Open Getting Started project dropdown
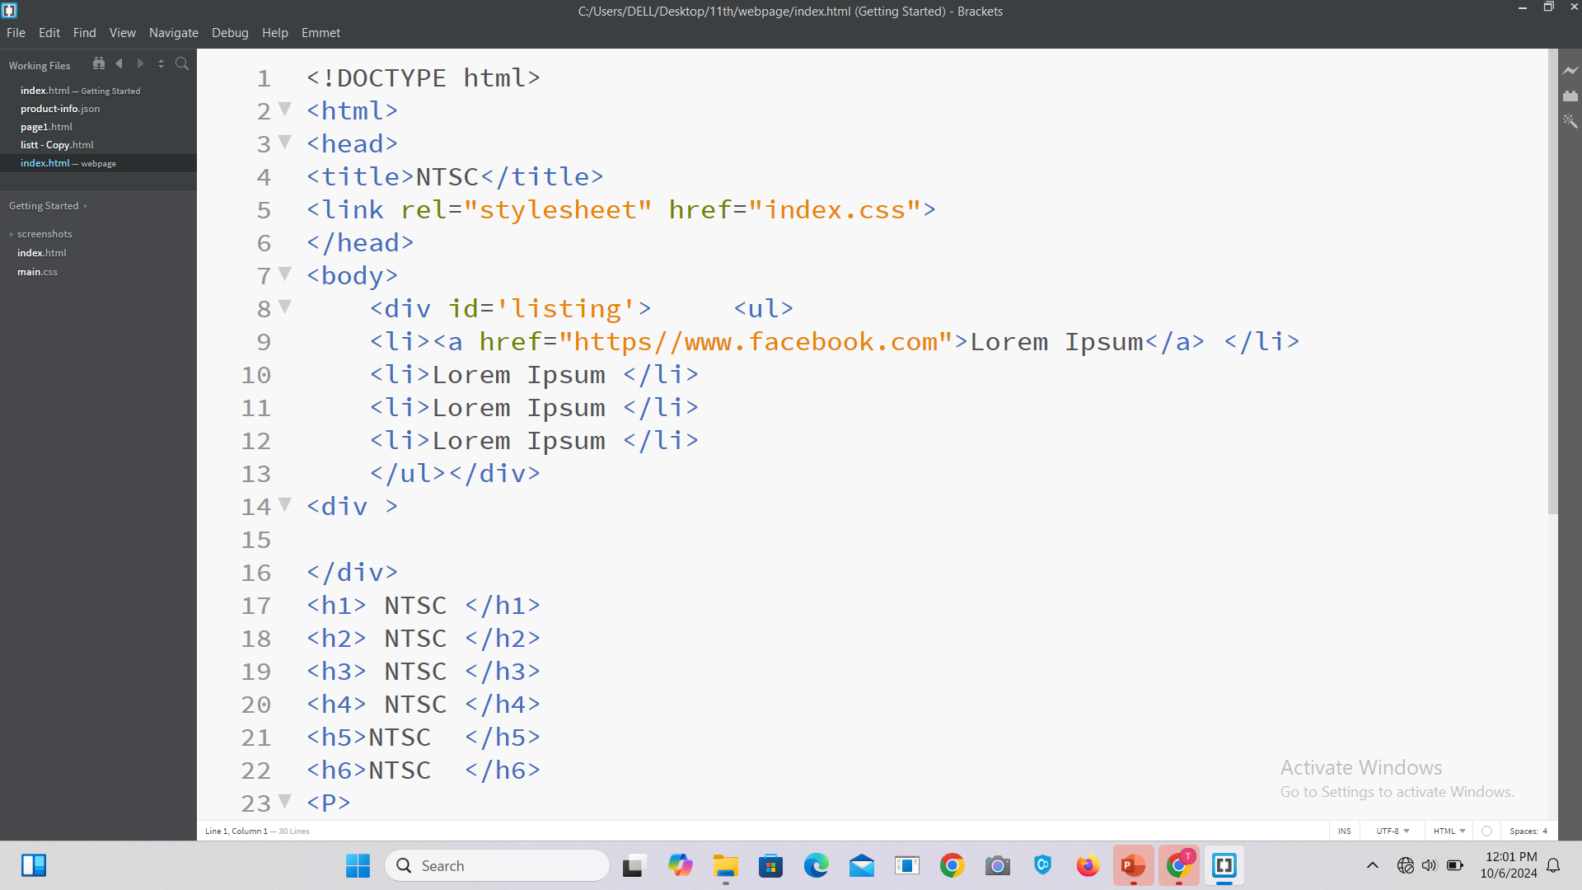Screen dimensions: 1582x890 48,206
